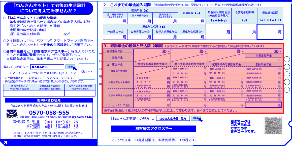
Task: Click the 国家公務員・地方公務員 header cell
Action: click(49, 87)
